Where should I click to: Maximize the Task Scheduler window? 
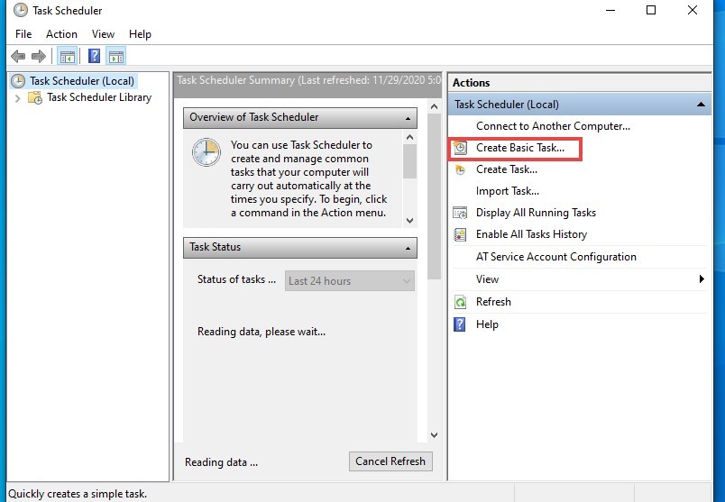651,10
